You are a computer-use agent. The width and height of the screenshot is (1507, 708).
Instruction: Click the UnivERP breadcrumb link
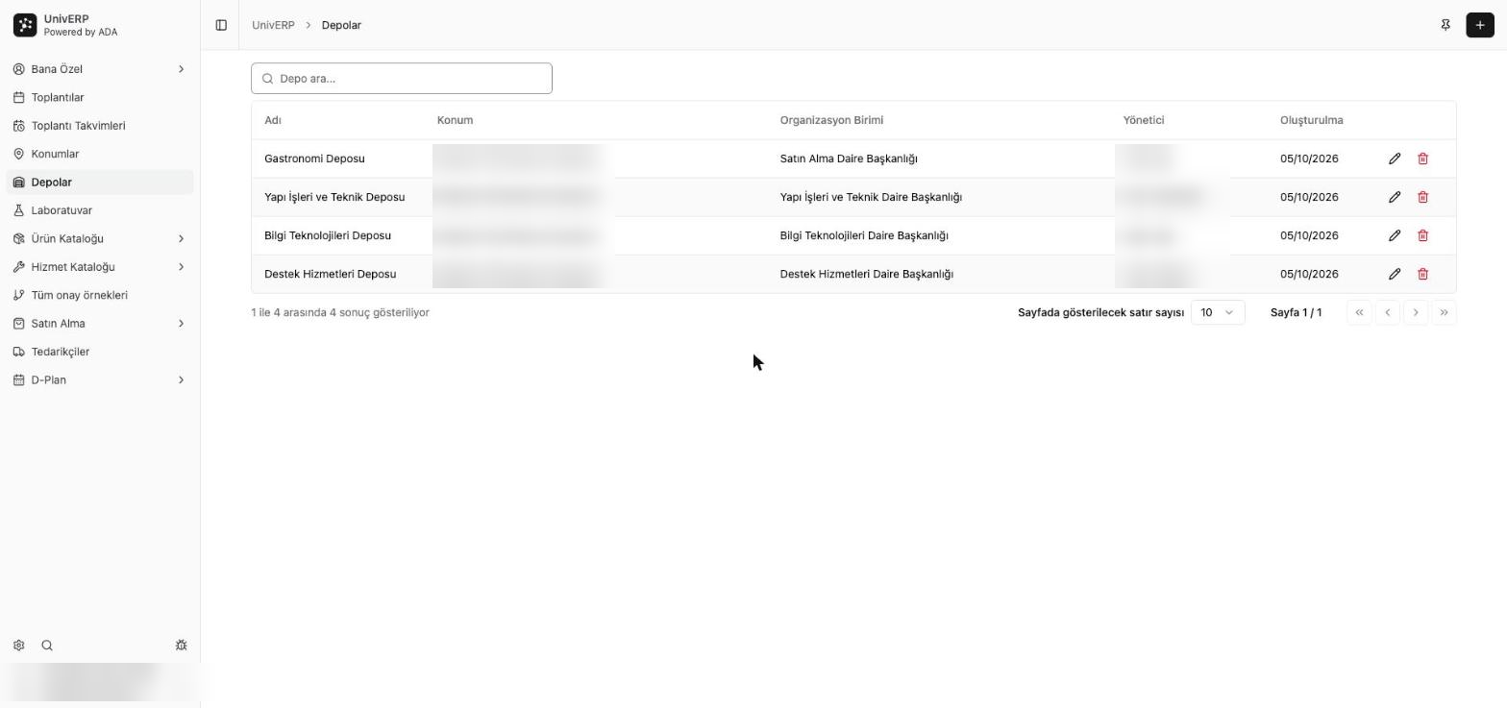(x=273, y=25)
